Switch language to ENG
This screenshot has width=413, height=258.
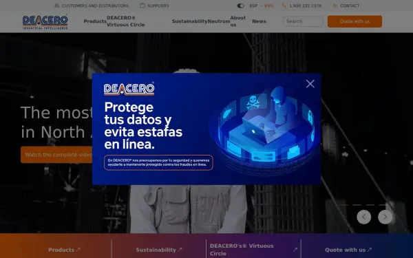269,6
